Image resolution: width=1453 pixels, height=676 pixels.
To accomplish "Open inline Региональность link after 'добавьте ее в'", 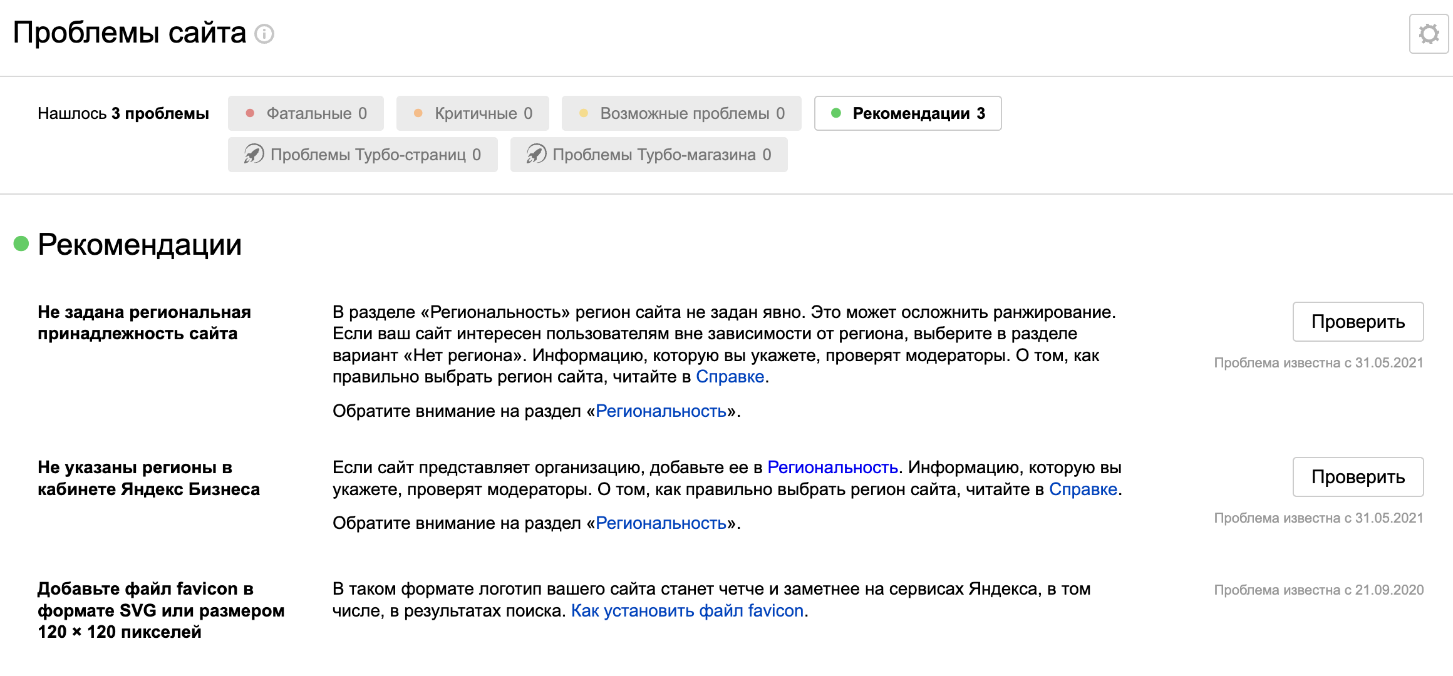I will click(x=832, y=468).
